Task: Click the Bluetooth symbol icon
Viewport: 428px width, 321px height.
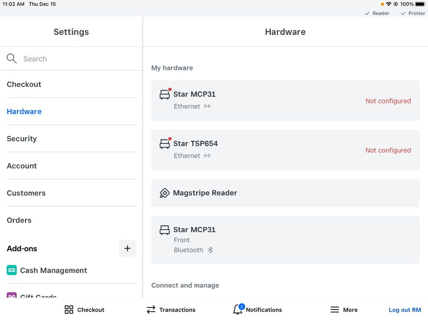Action: coord(210,250)
